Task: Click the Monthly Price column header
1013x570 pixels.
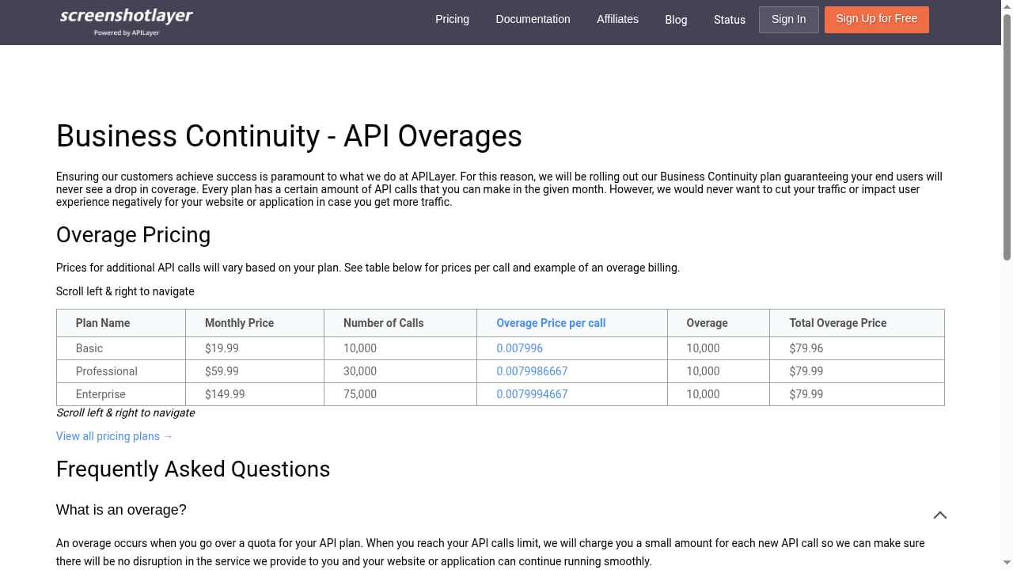Action: [x=255, y=323]
